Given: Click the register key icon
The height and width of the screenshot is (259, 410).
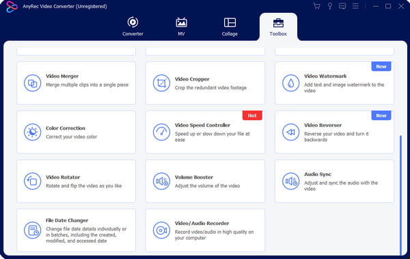Looking at the screenshot, I should 330,6.
